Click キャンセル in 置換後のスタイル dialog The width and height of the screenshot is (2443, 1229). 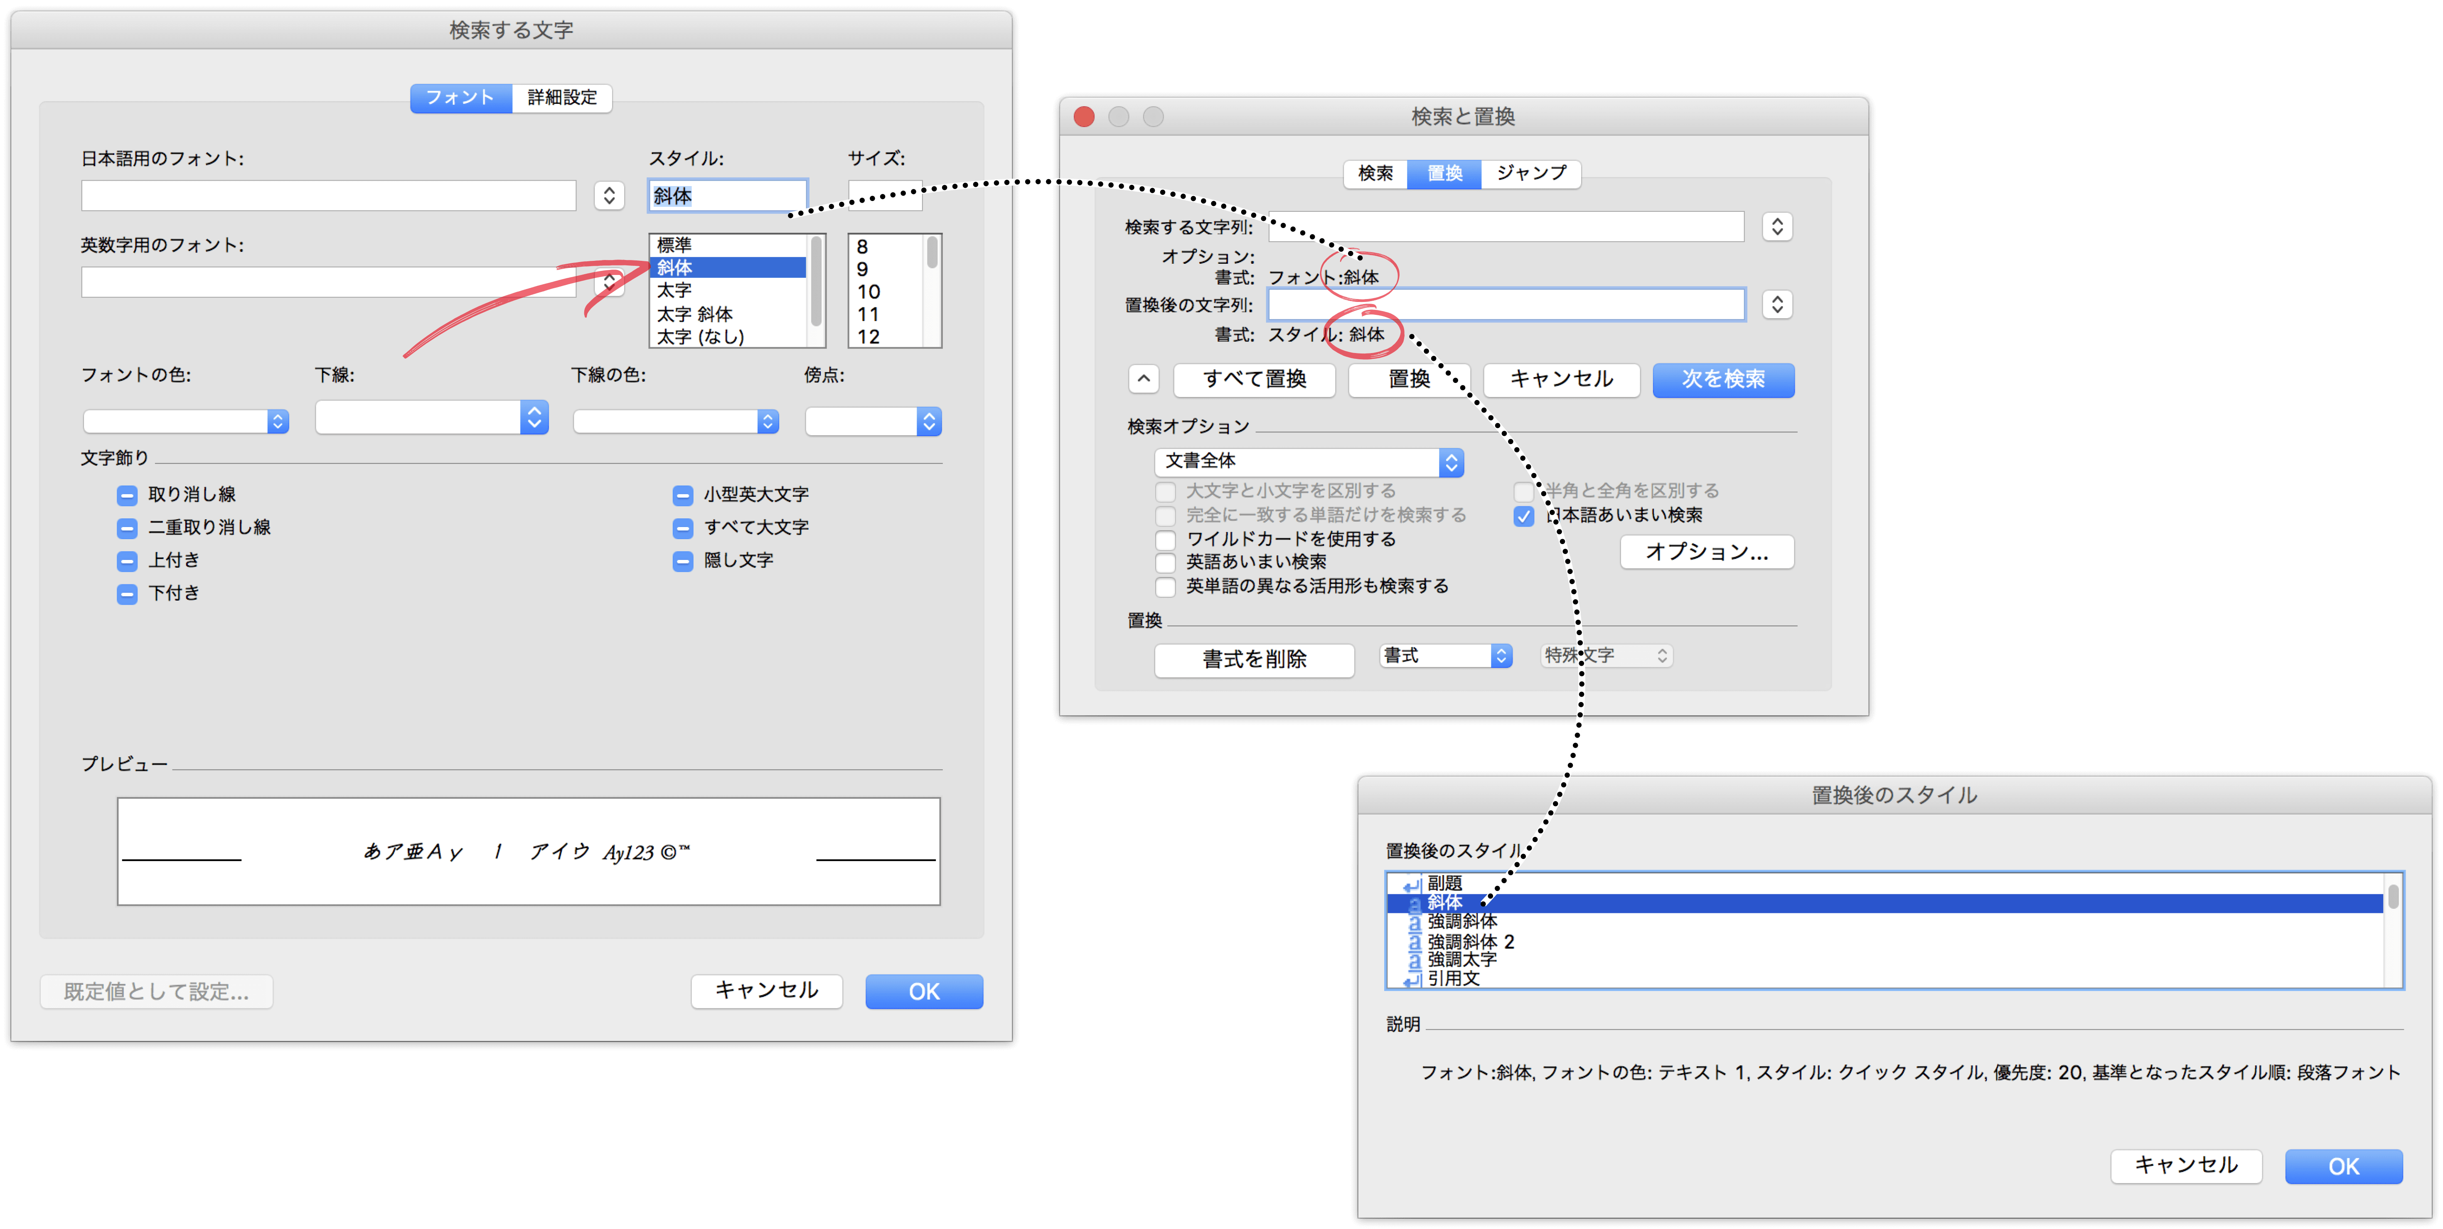coord(2186,1165)
